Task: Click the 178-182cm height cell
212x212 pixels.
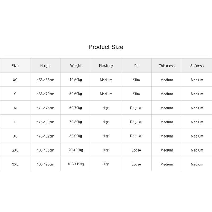Action: point(45,136)
